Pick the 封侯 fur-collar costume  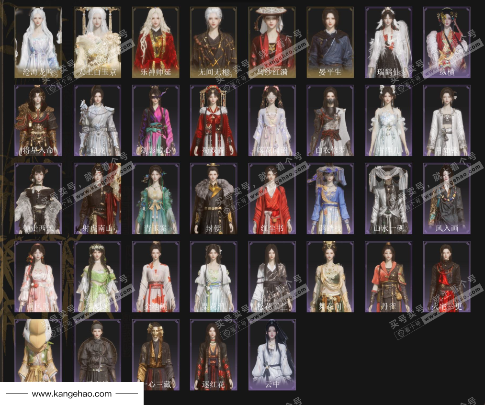coord(214,198)
